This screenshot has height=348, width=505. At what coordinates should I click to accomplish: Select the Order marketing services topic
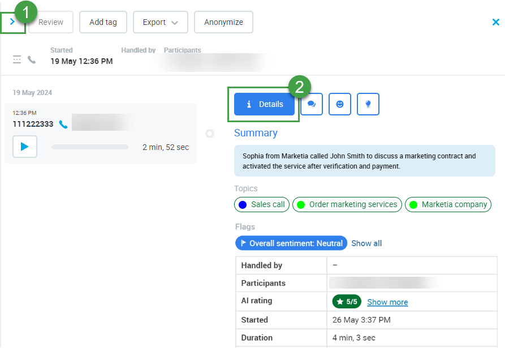click(x=347, y=204)
